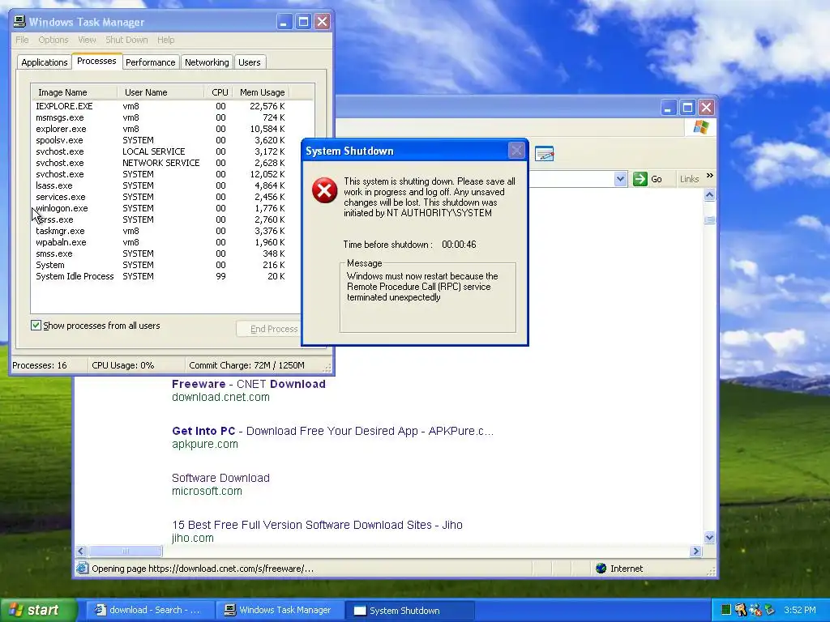Click the red error icon in System Shutdown
Image resolution: width=830 pixels, height=622 pixels.
[324, 190]
